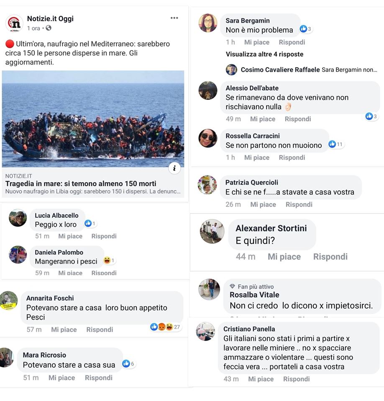The image size is (384, 401).
Task: Click the public globe icon by the timestamp
Action: pos(49,28)
